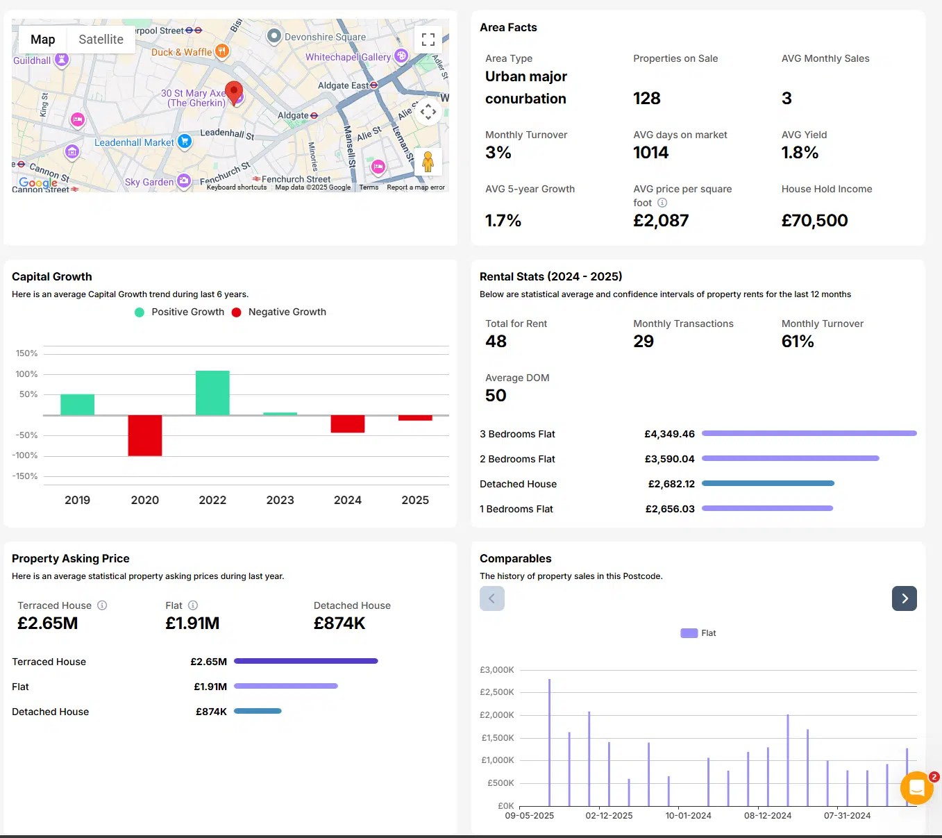Viewport: 942px width, 838px height.
Task: Click the AVG Yield value 1.8%
Action: click(x=800, y=153)
